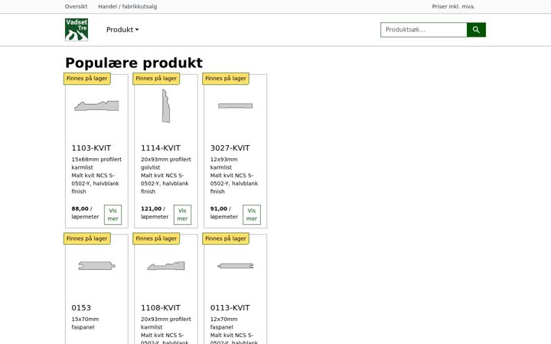Open the Oversikt link
Image resolution: width=551 pixels, height=344 pixels.
tap(77, 6)
